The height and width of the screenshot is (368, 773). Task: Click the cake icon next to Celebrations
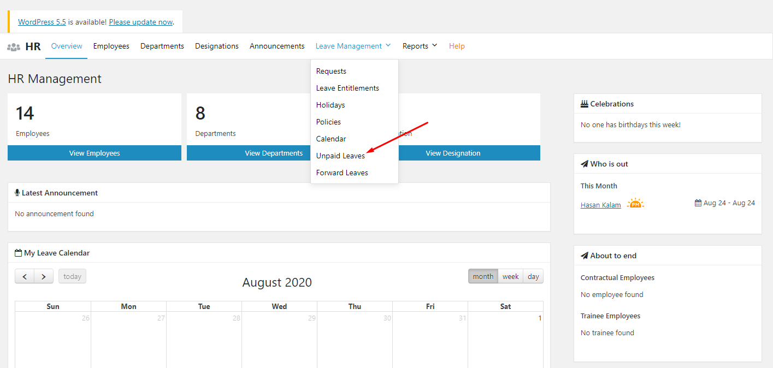pos(583,103)
